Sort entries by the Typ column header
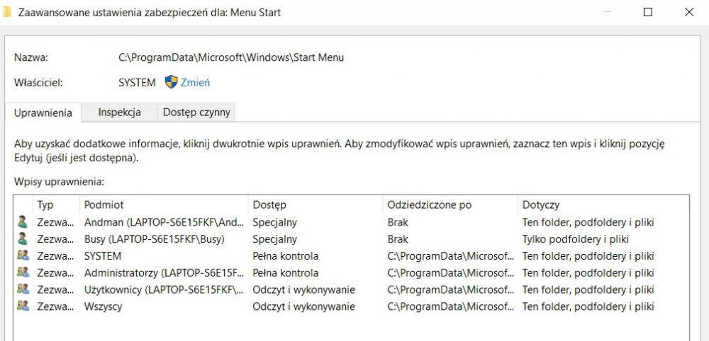Screen dimensions: 709x341 45,205
